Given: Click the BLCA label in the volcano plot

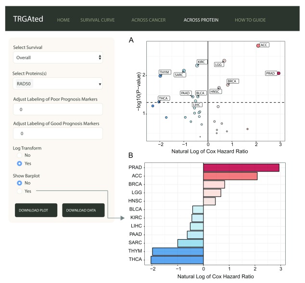Looking at the screenshot, I should coord(201,93).
